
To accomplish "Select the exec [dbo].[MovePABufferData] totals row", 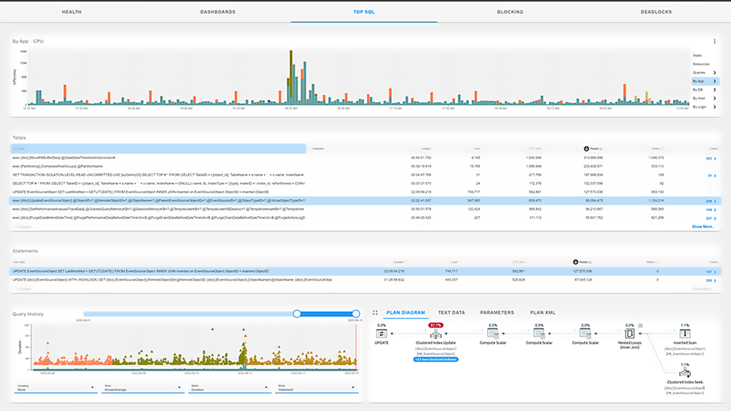I will 365,158.
